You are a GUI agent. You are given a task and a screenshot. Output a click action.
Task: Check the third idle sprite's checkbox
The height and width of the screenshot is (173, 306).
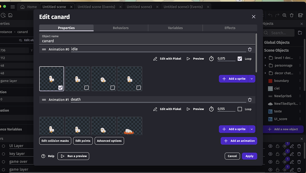pyautogui.click(x=113, y=88)
